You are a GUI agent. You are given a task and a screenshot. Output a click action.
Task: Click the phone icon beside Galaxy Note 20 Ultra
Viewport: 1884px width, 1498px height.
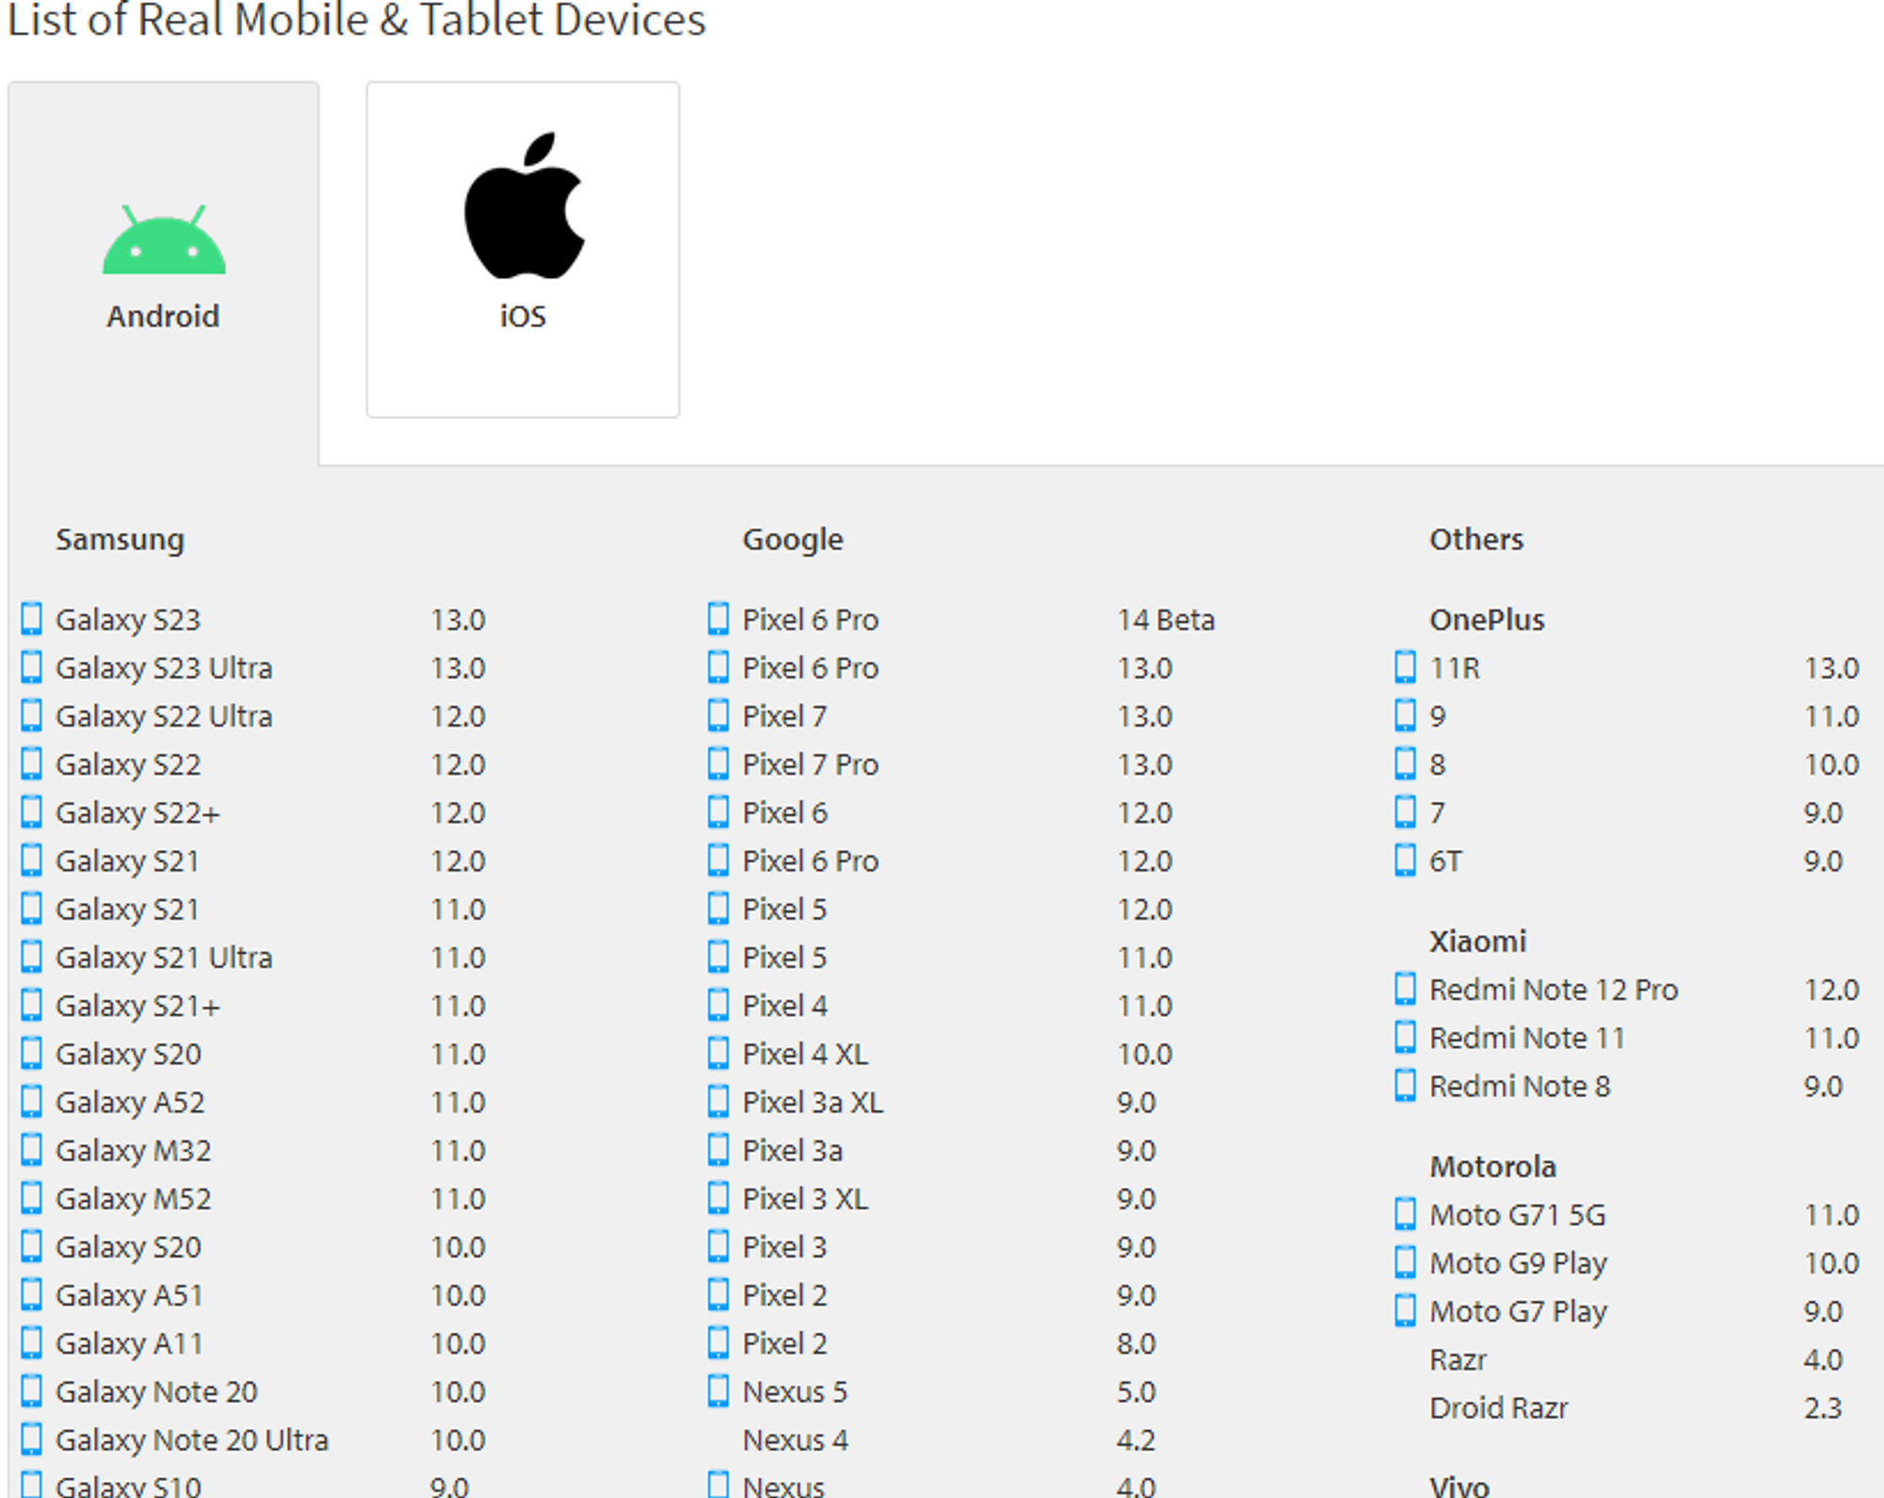pyautogui.click(x=31, y=1439)
